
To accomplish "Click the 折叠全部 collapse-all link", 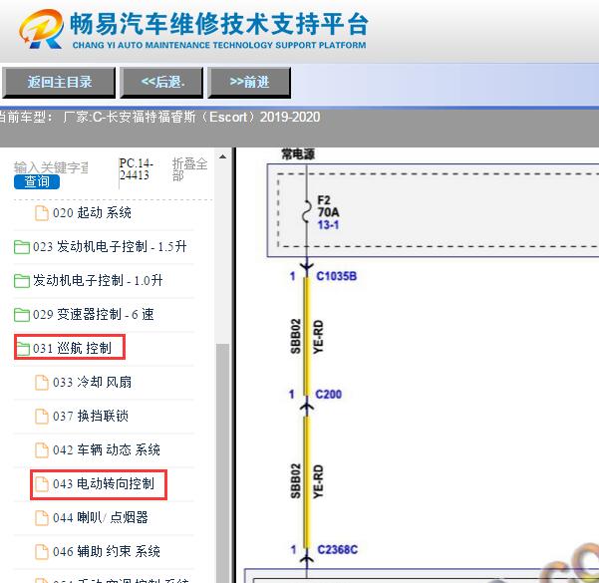I will pos(189,169).
